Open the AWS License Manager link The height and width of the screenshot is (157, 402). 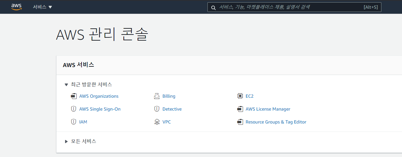[x=268, y=109]
